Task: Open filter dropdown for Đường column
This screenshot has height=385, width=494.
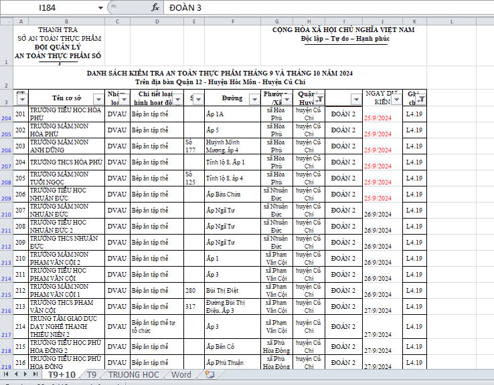Action: tap(254, 100)
